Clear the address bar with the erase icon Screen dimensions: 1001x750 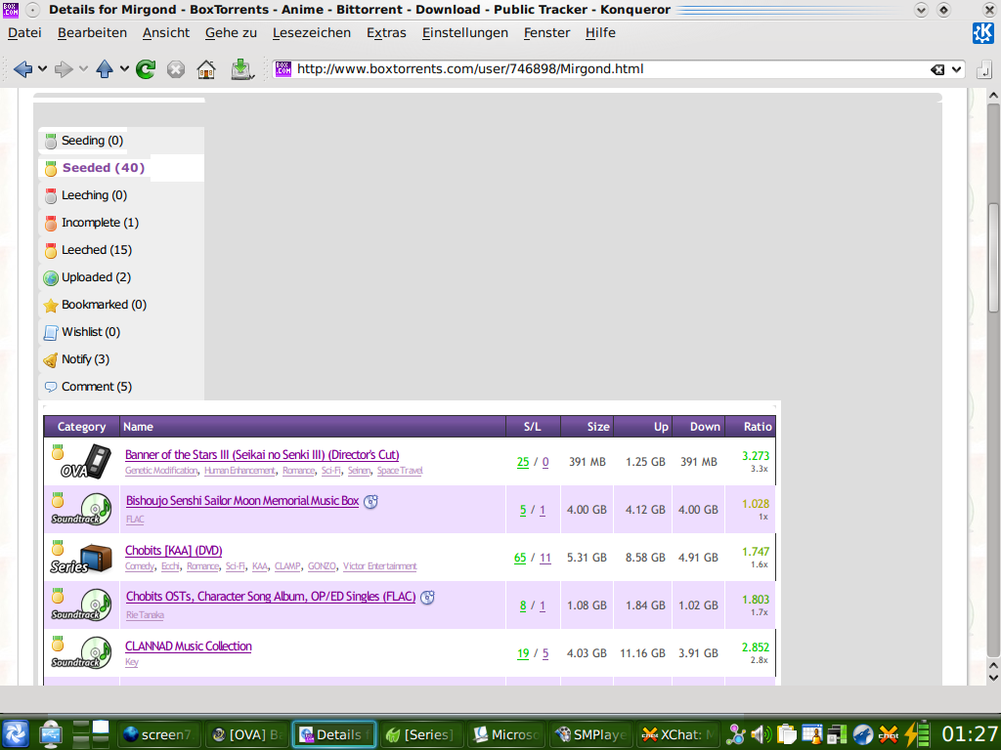[x=936, y=69]
